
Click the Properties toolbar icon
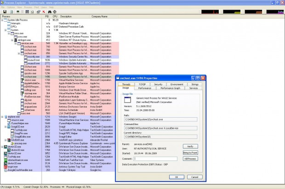(38, 12)
